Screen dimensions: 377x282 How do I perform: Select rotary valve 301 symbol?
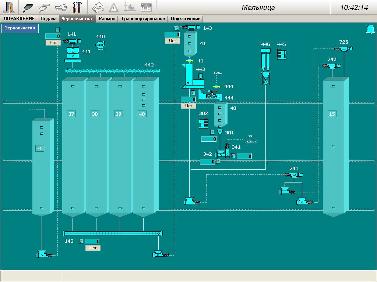click(x=220, y=131)
